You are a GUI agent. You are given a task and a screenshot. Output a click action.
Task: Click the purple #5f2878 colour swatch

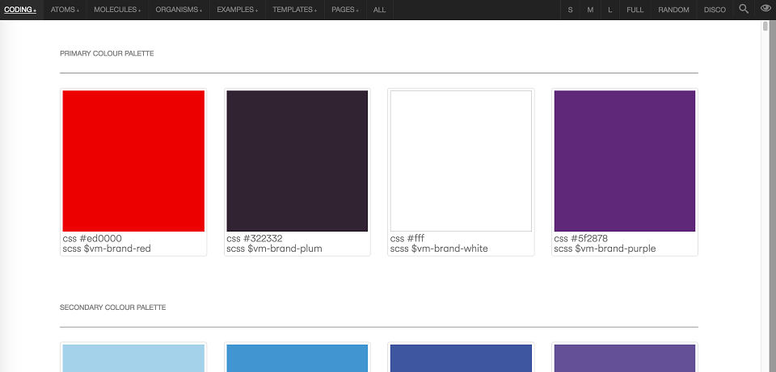click(x=625, y=161)
